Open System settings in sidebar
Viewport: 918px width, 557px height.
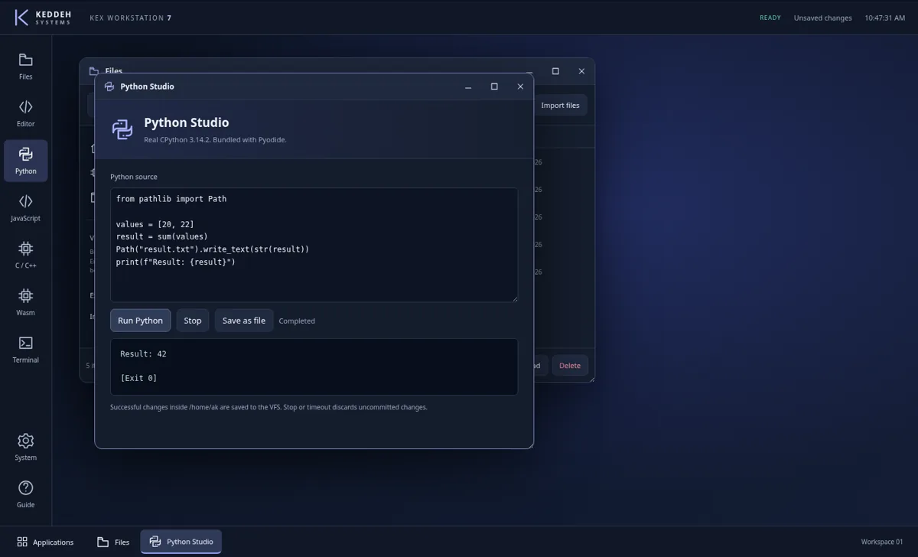tap(25, 447)
